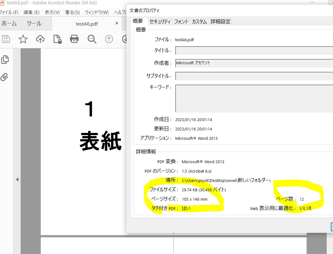Click the キーワード text area

click(x=254, y=99)
